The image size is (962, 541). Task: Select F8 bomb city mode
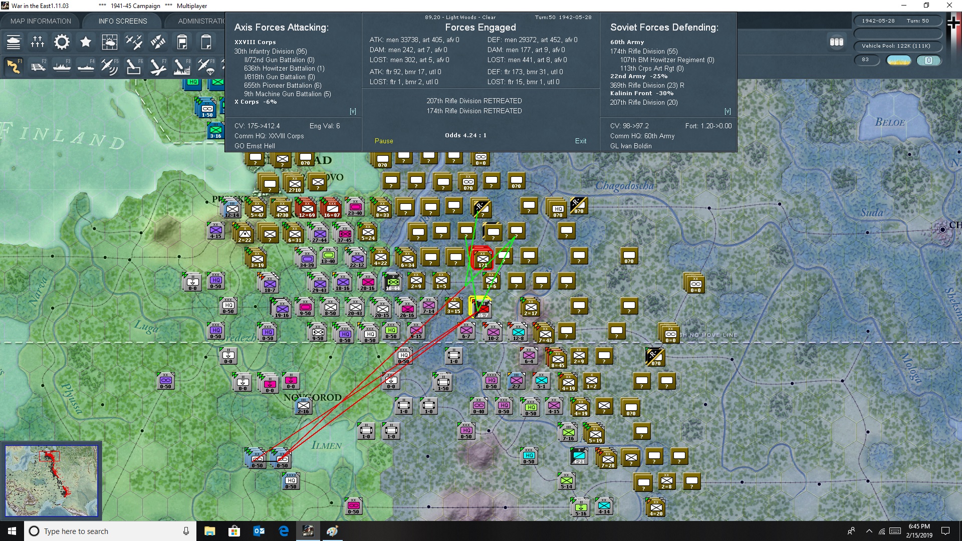[x=182, y=67]
